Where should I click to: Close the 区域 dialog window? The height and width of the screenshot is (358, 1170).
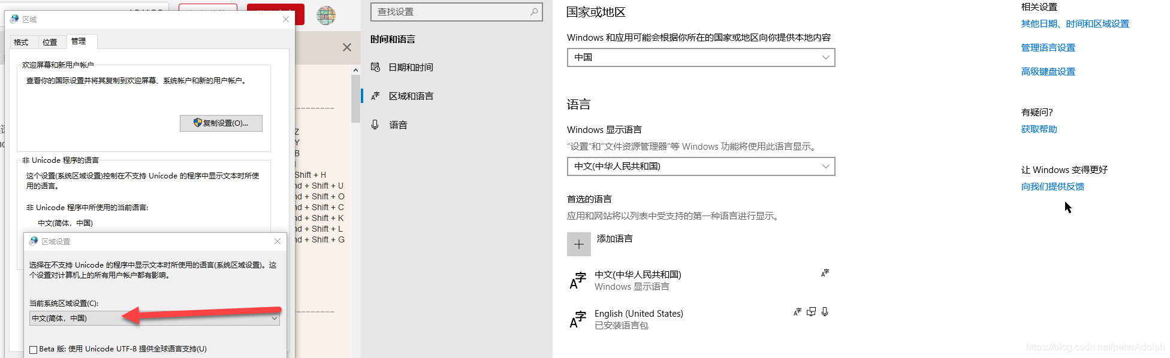coord(286,19)
